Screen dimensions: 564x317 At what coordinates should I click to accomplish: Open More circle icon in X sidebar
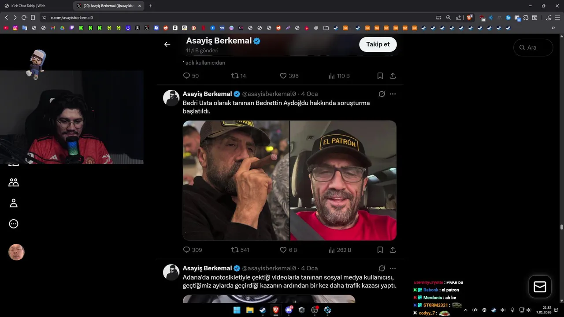14,224
